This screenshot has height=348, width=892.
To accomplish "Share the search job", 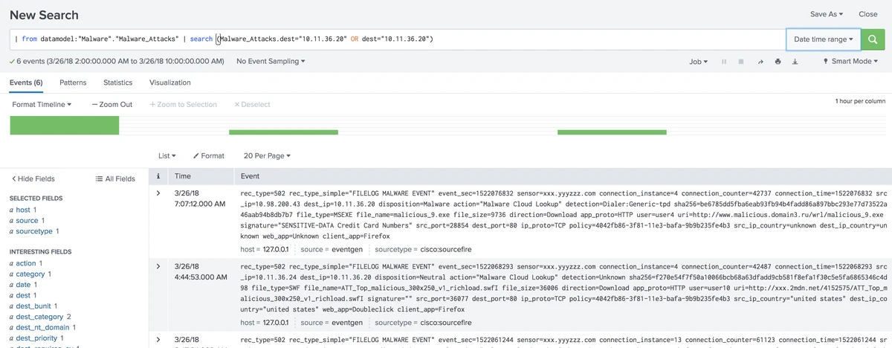I will [760, 62].
